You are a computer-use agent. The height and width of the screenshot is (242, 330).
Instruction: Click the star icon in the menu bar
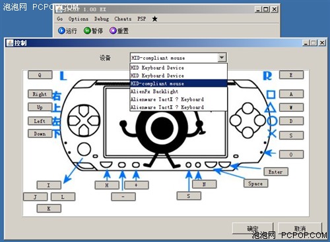(154, 19)
